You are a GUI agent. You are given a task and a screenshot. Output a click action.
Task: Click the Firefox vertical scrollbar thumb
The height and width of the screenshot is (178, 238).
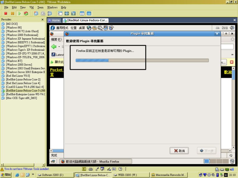point(234,74)
